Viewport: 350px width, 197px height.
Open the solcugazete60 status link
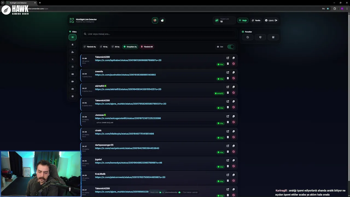point(128,118)
